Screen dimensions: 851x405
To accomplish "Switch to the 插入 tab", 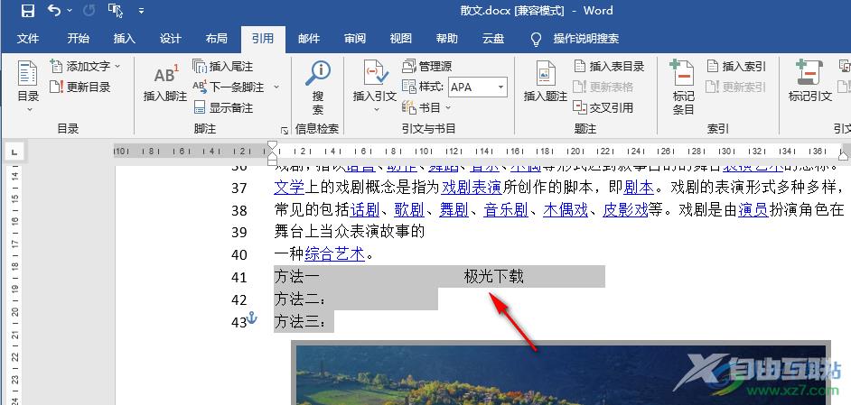I will pyautogui.click(x=125, y=39).
